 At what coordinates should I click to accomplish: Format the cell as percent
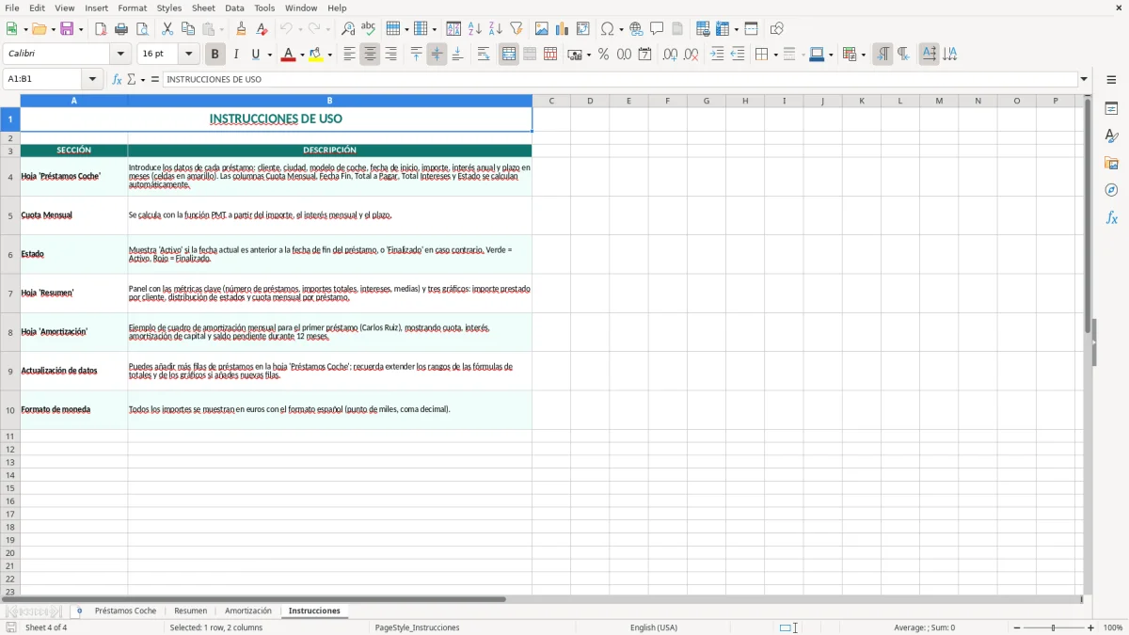(604, 55)
